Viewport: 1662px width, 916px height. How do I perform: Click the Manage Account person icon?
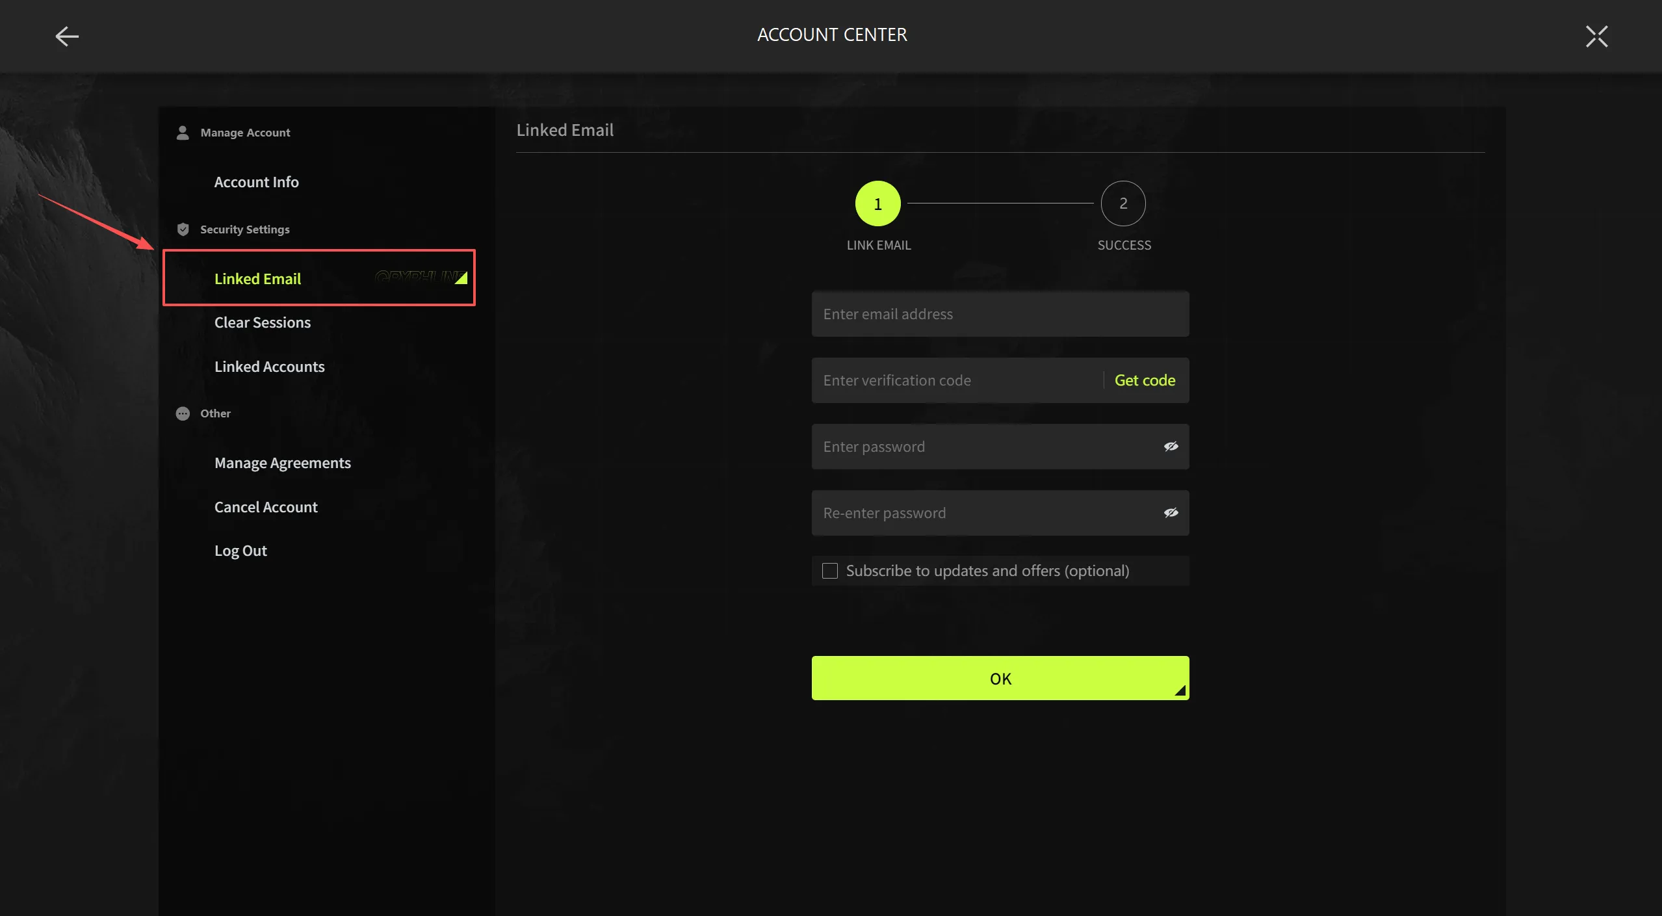coord(183,133)
